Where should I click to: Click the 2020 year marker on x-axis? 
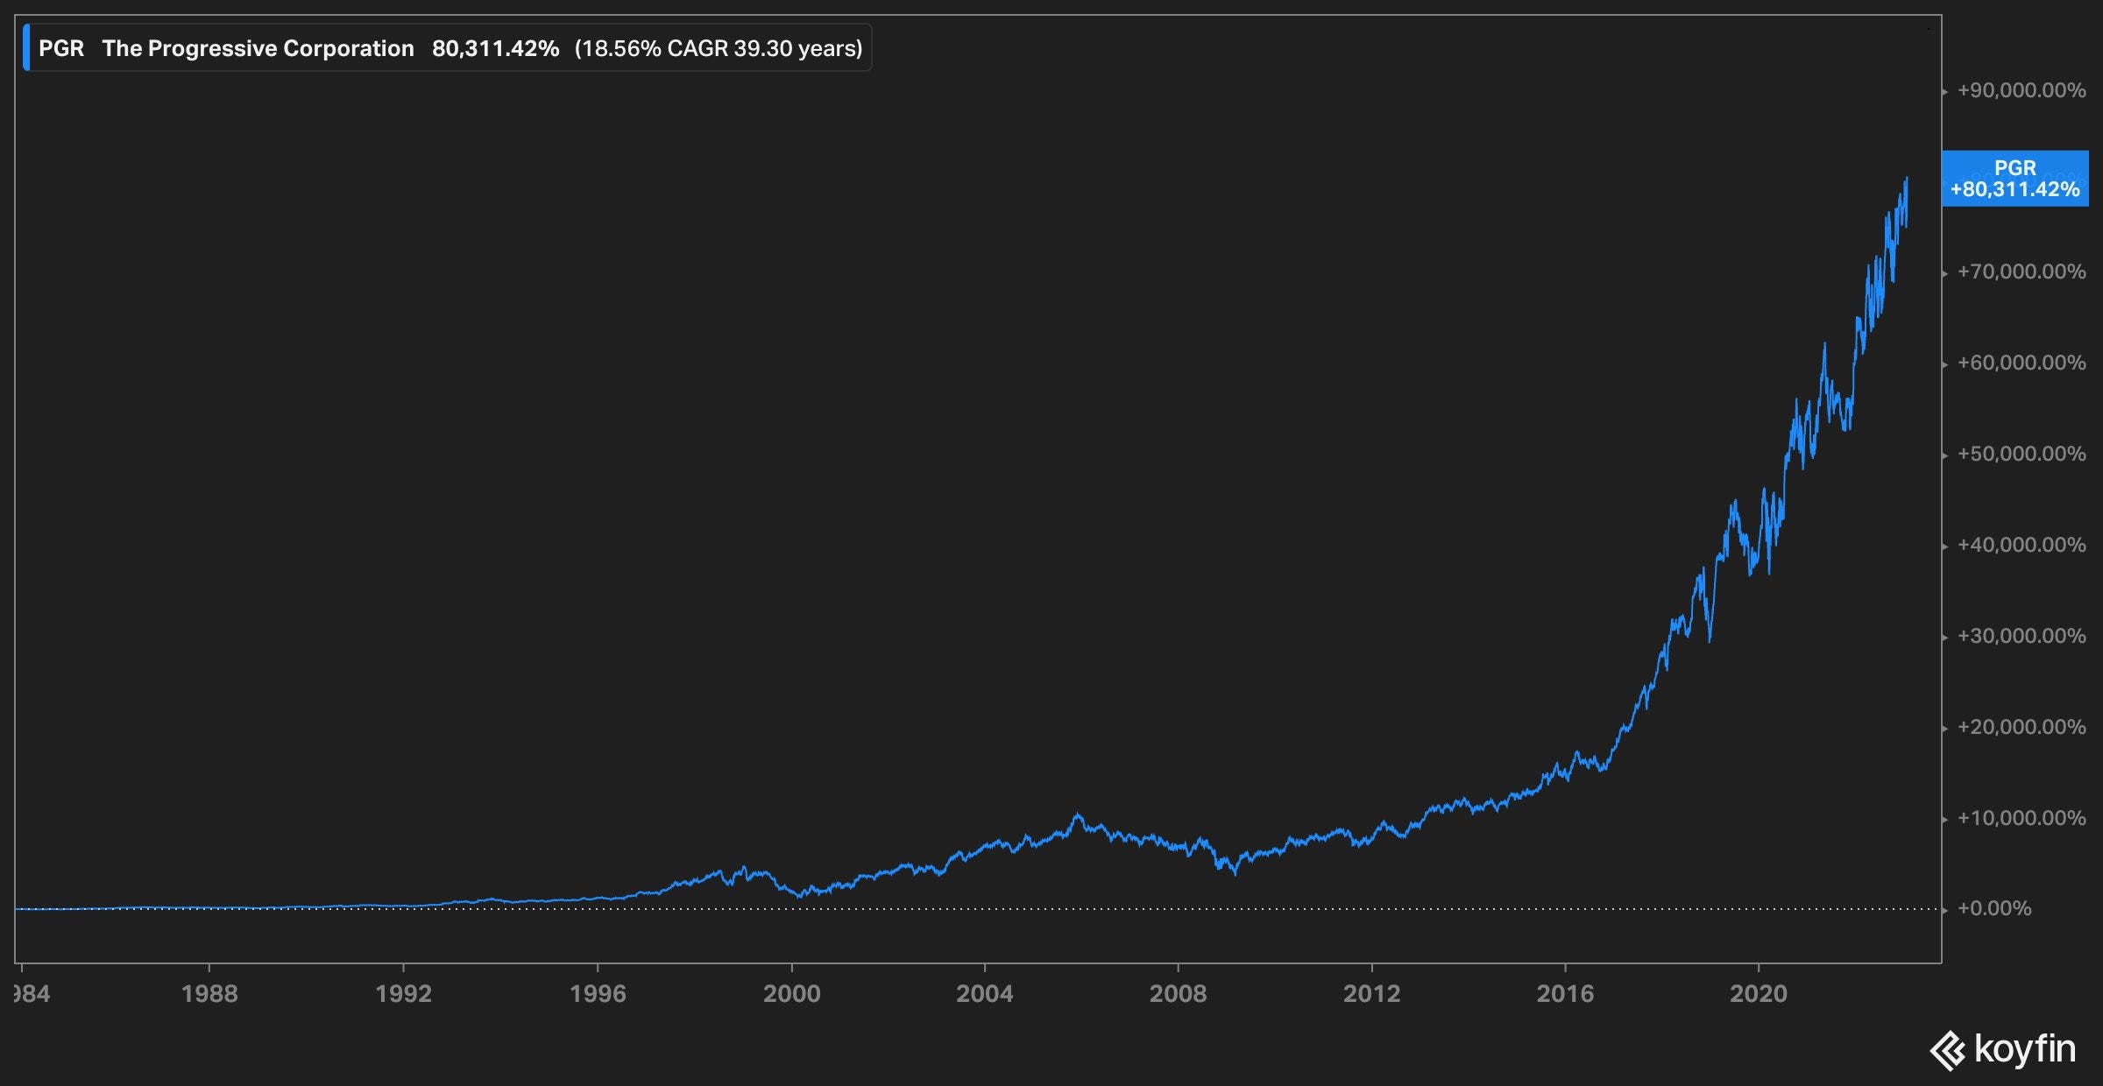(x=1759, y=993)
